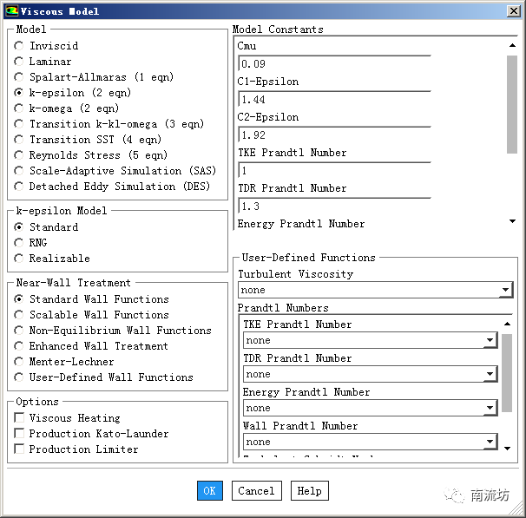Toggle Production Kato-Launder option

(x=19, y=434)
